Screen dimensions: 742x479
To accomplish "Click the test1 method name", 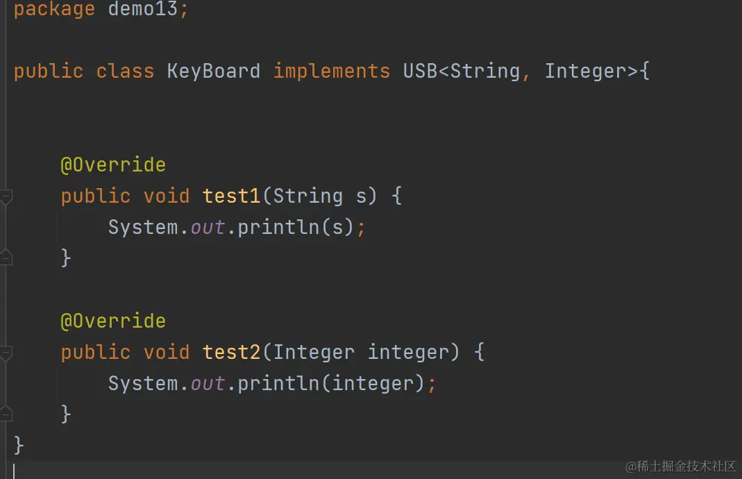I will click(231, 196).
